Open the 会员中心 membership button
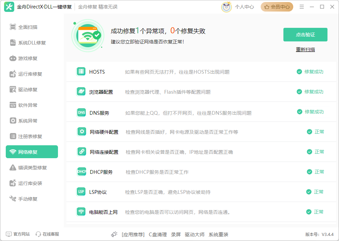This screenshot has width=339, height=241. 277,7
